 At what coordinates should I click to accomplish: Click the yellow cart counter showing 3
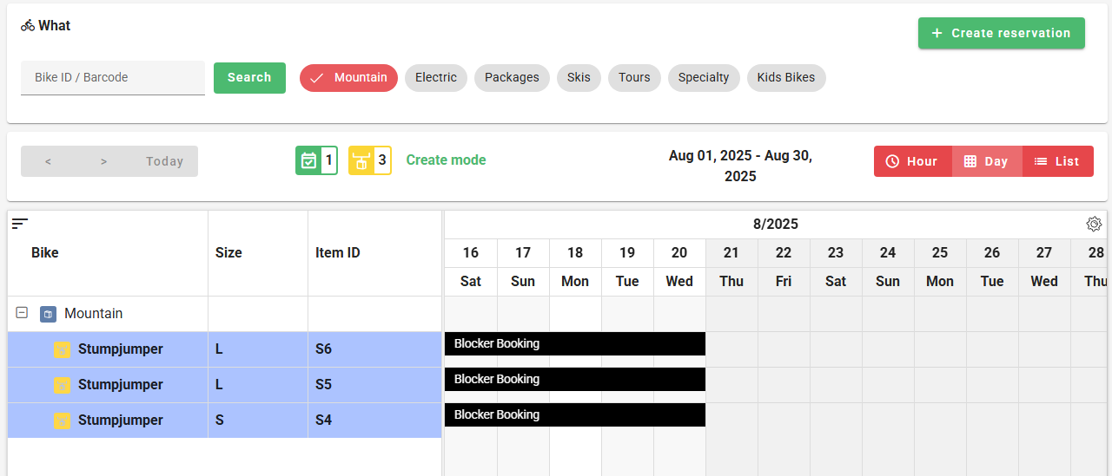point(370,160)
